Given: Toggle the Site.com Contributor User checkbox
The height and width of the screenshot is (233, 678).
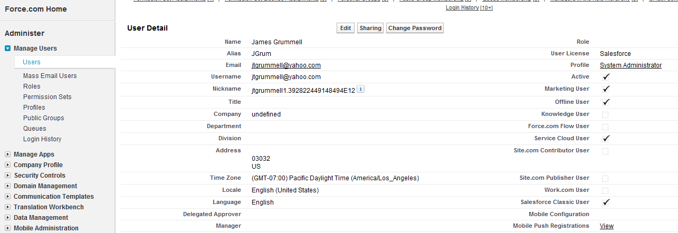Looking at the screenshot, I should pyautogui.click(x=605, y=151).
